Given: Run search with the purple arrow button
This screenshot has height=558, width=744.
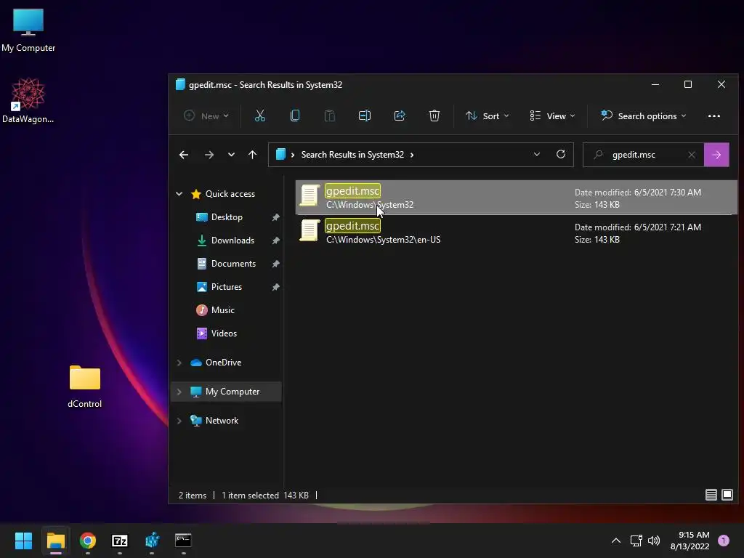Looking at the screenshot, I should (716, 155).
